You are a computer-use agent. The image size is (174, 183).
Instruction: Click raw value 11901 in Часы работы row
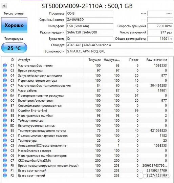(162, 90)
